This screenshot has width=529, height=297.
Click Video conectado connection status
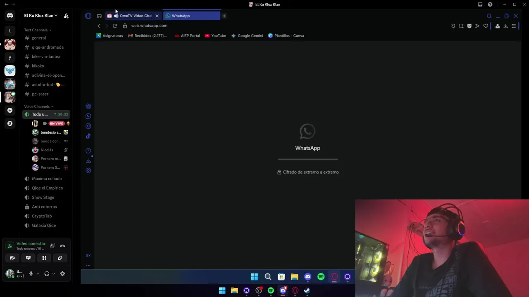pyautogui.click(x=31, y=244)
